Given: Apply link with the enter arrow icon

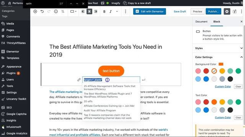Looking at the screenshot, I should coord(144,80).
